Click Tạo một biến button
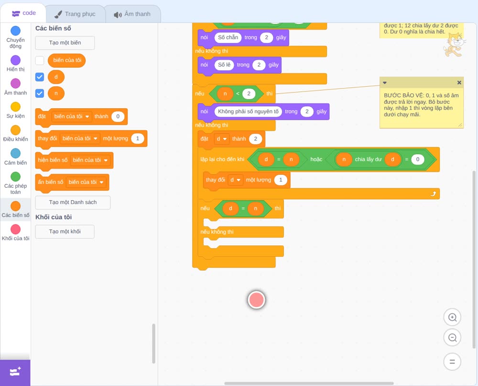Screen dimensions: 478x386 tap(65, 43)
